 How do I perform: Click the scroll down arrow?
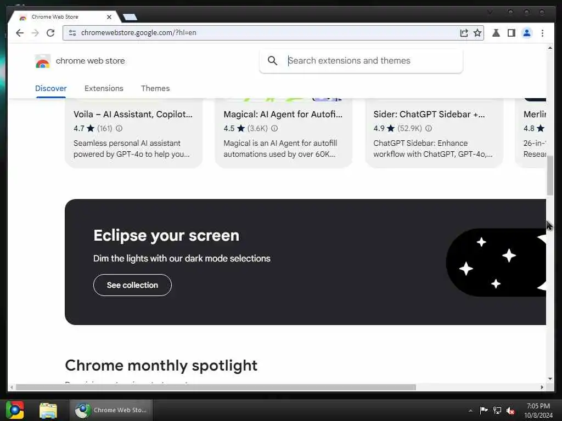tap(550, 379)
